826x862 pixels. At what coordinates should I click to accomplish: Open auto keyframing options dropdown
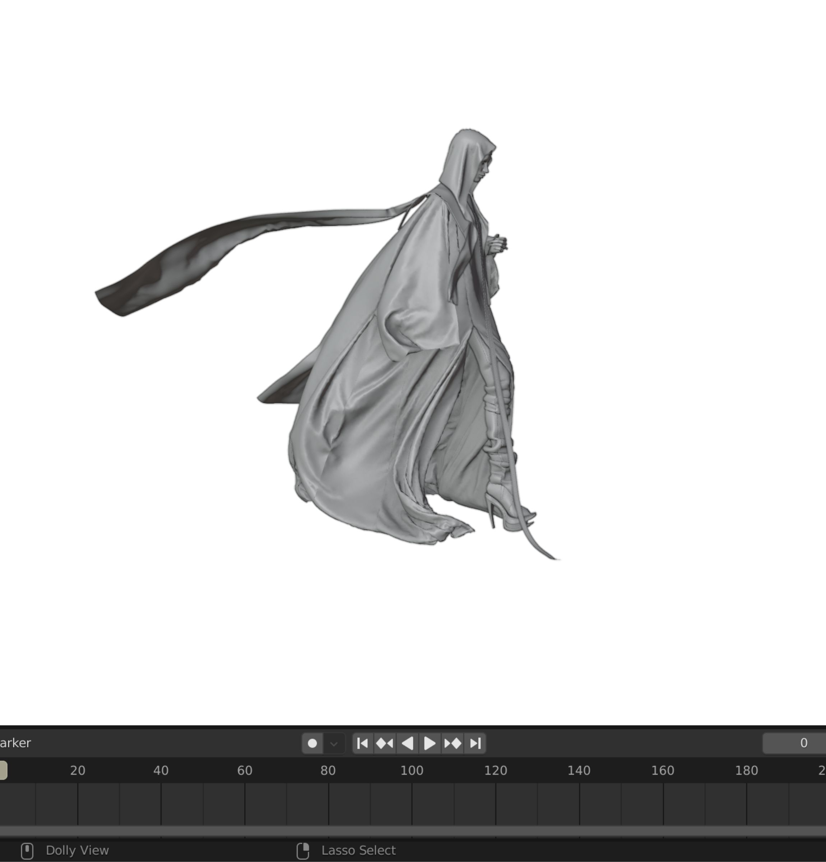[x=334, y=744]
